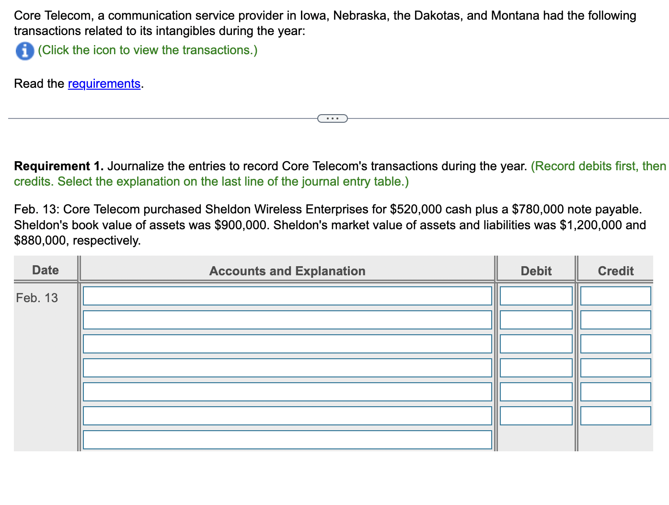This screenshot has height=505, width=669.
Task: Click sixth row account input field
Action: point(288,415)
